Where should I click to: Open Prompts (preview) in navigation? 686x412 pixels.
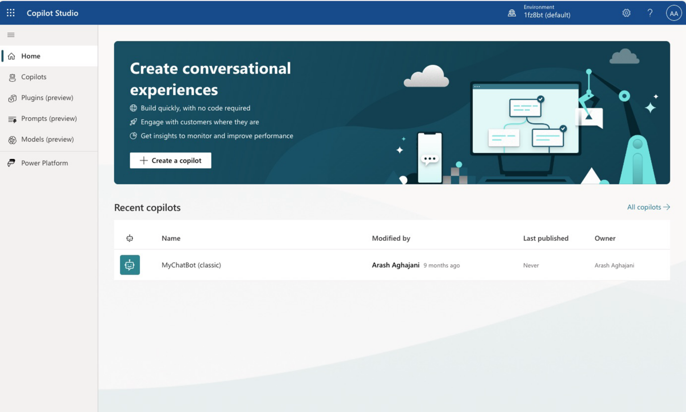tap(49, 119)
